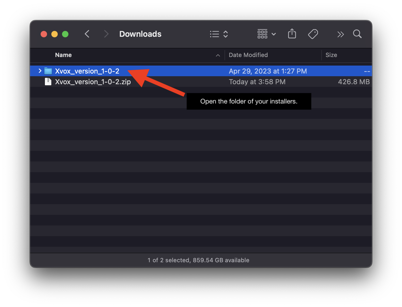
Task: Show more toolbar items via double chevron
Action: point(341,34)
